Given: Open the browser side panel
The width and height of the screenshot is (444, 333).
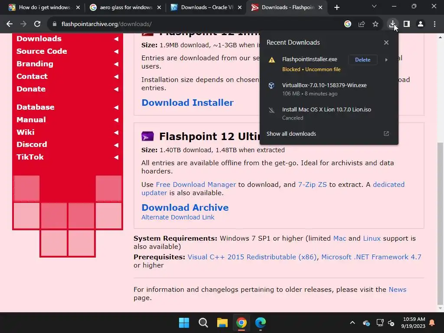Looking at the screenshot, I should [x=407, y=24].
